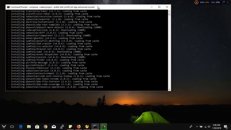Click the sebastian/diff install line
The height and width of the screenshot is (130, 231).
click(45, 33)
